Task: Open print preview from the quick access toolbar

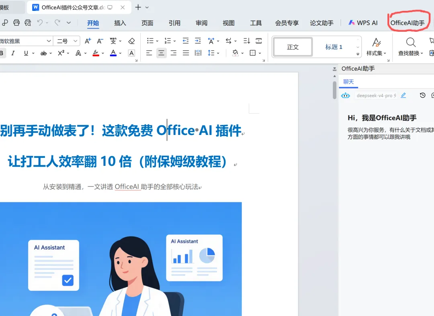Action: pos(28,22)
